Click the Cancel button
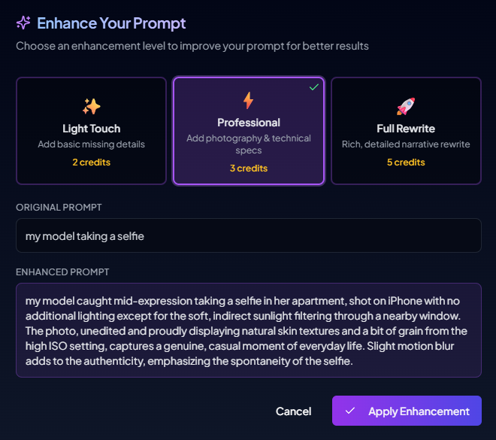This screenshot has height=440, width=496. click(x=293, y=411)
